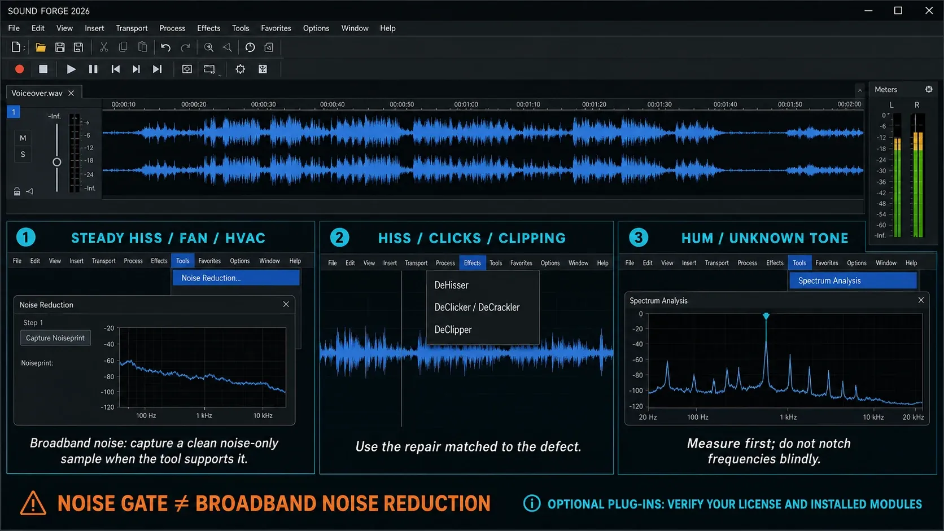
Task: Click the diamond-in-square icon in the transport bar
Action: click(x=187, y=69)
